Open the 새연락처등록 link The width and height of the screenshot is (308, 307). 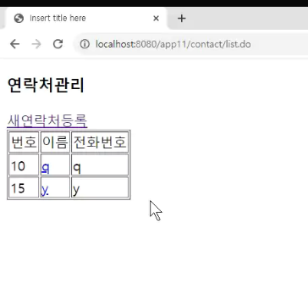47,121
